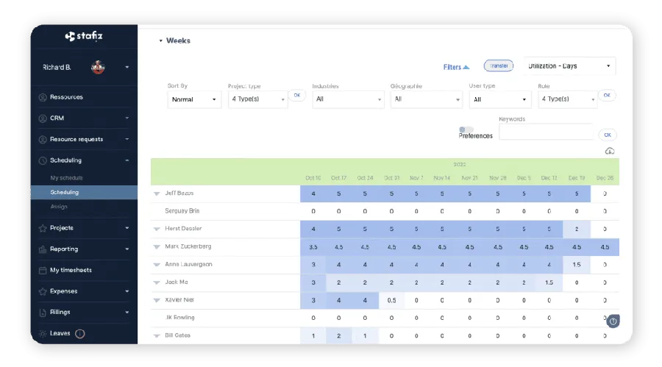Image resolution: width=662 pixels, height=367 pixels.
Task: Open the Utilization - Days dropdown
Action: (569, 66)
